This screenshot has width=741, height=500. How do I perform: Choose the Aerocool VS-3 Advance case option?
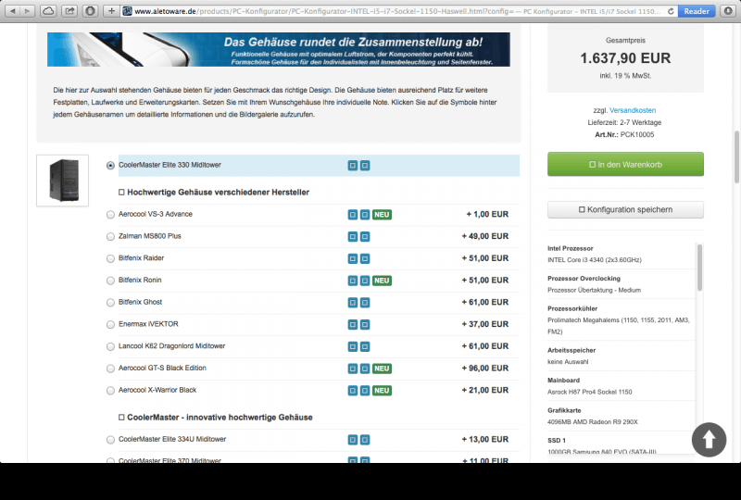110,215
